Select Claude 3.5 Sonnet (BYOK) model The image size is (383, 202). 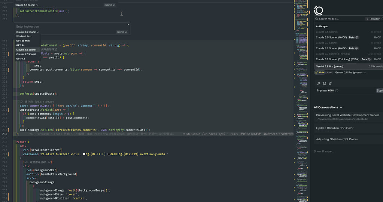[348, 37]
